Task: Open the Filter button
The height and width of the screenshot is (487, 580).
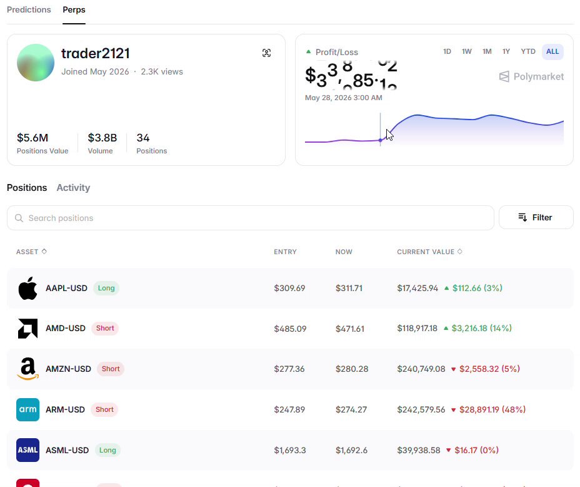Action: pyautogui.click(x=536, y=217)
